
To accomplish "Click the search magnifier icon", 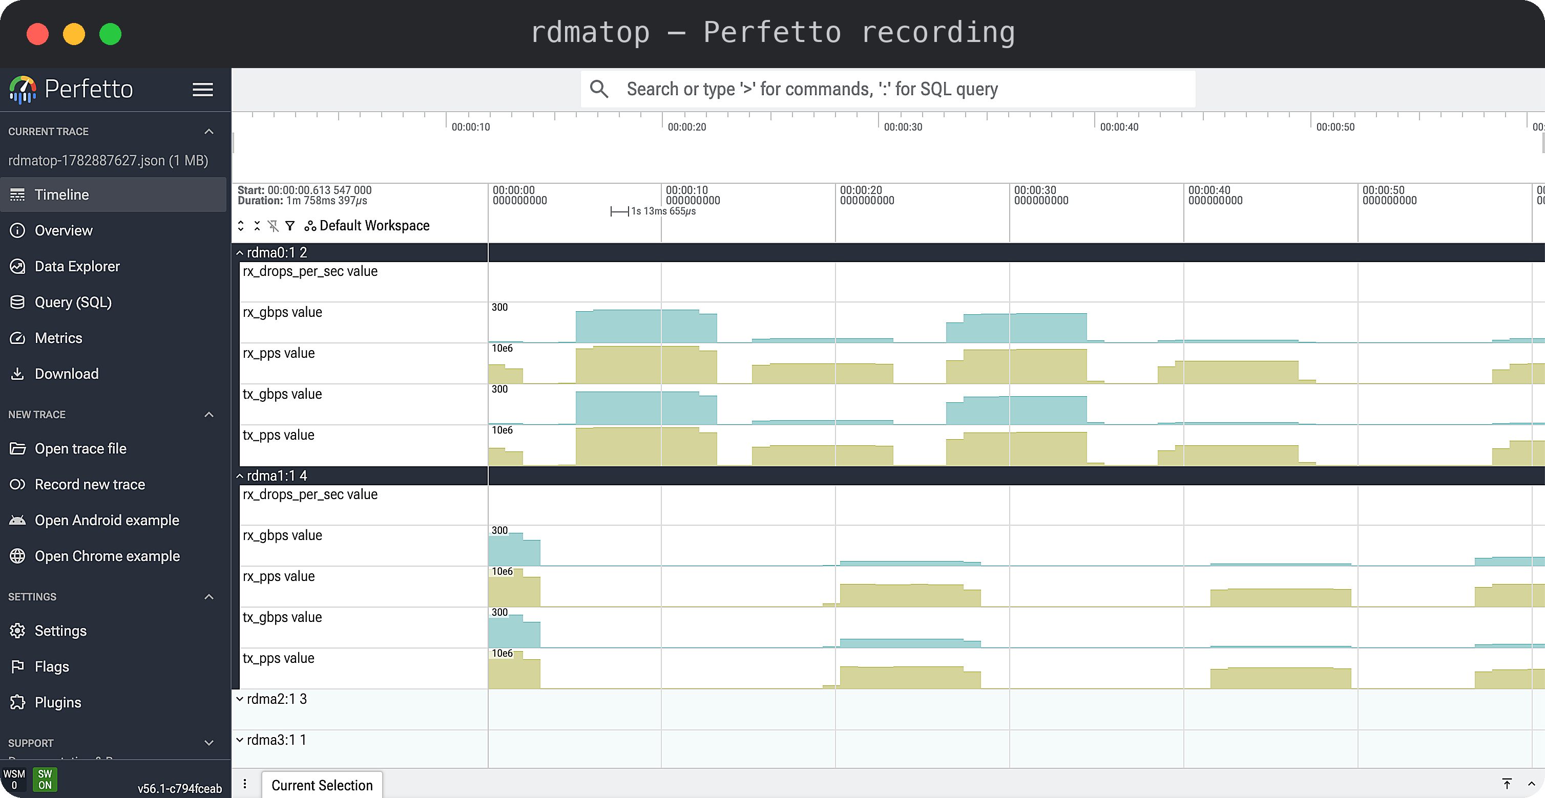I will point(598,89).
